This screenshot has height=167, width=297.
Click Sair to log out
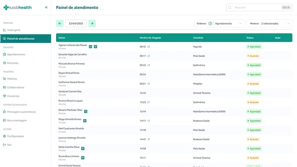pos(9,145)
